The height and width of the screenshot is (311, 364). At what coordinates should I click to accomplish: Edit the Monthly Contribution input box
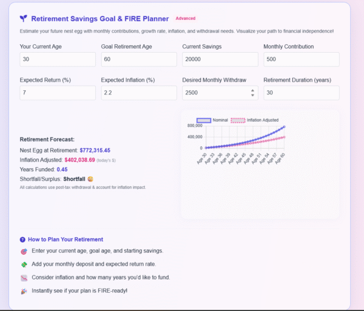(301, 59)
